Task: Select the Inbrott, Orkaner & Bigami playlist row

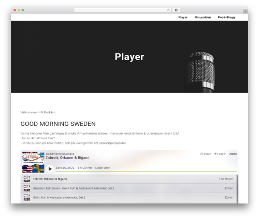Action: (x=128, y=179)
